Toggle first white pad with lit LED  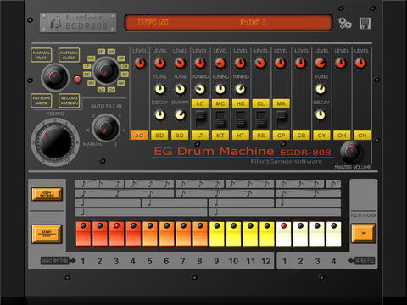[x=284, y=234]
